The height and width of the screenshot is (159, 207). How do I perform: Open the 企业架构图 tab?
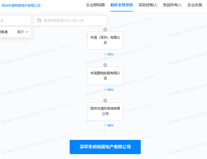pyautogui.click(x=95, y=5)
